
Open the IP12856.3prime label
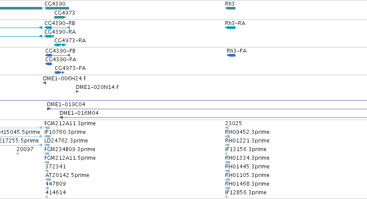(x=246, y=193)
